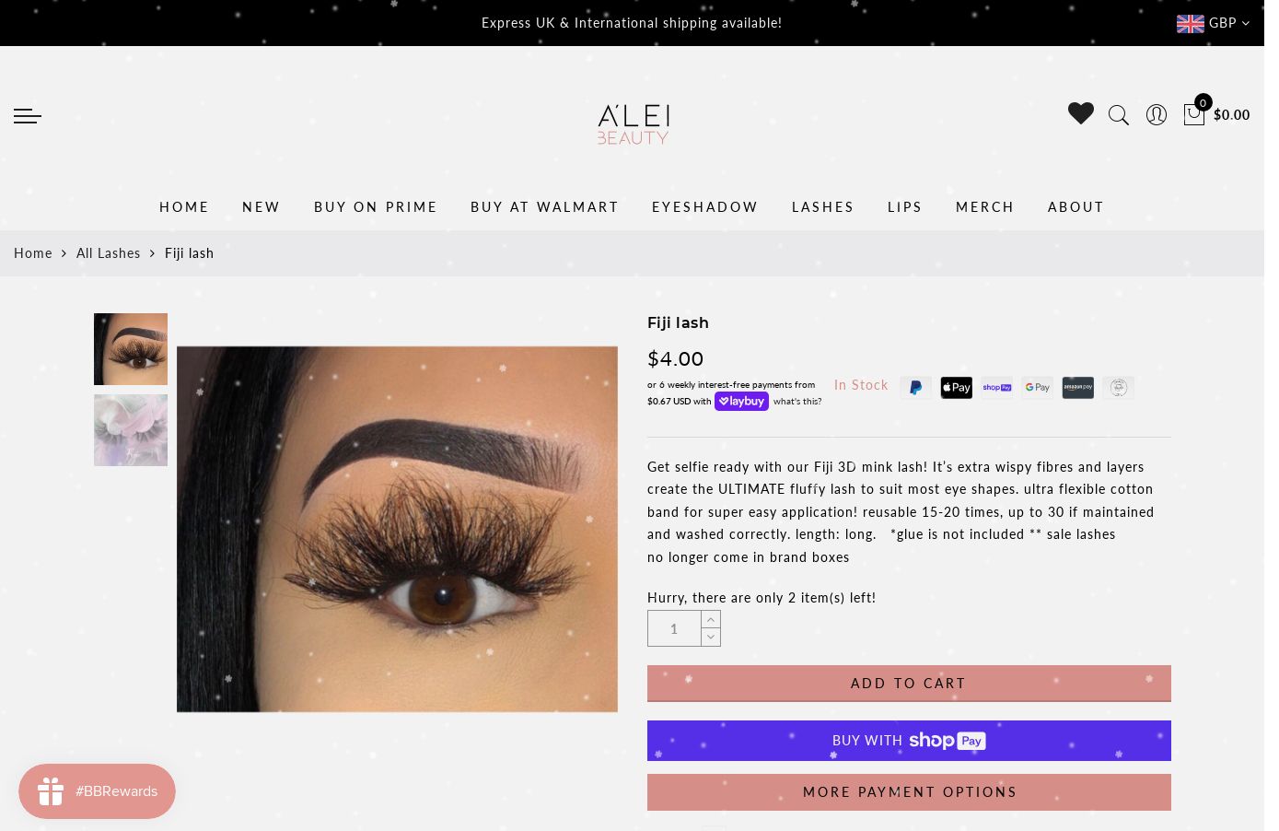Viewport: 1279px width, 831px height.
Task: Select the second product thumbnail
Action: pos(131,430)
